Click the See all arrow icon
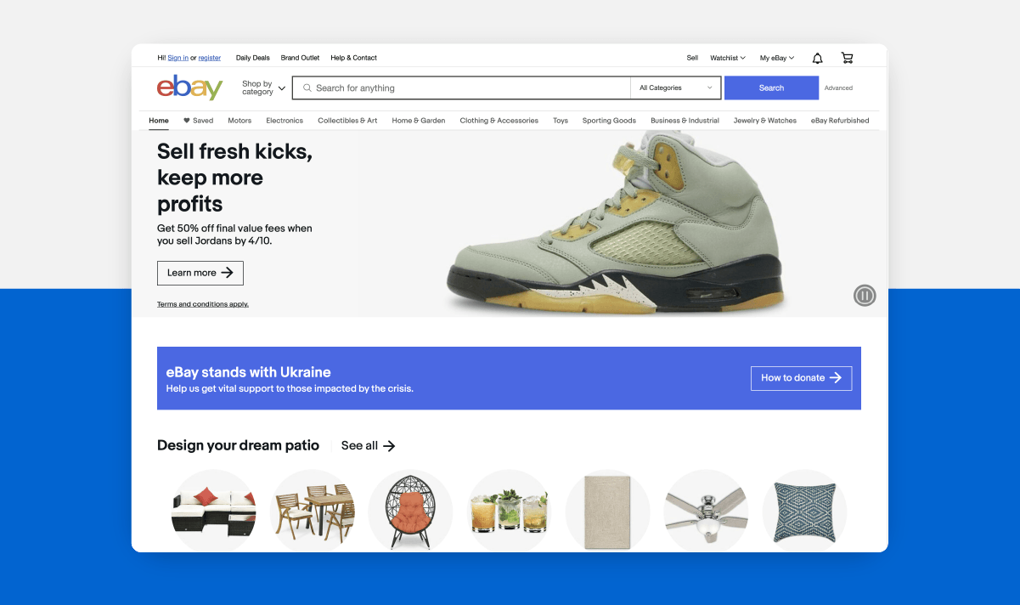 pyautogui.click(x=389, y=445)
